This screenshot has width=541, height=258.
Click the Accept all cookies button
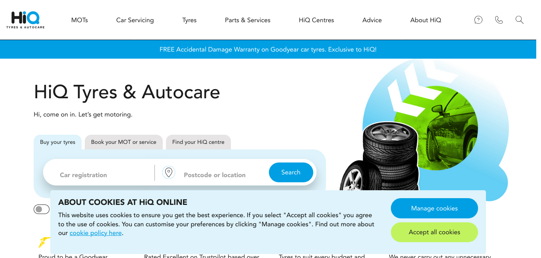click(x=434, y=232)
